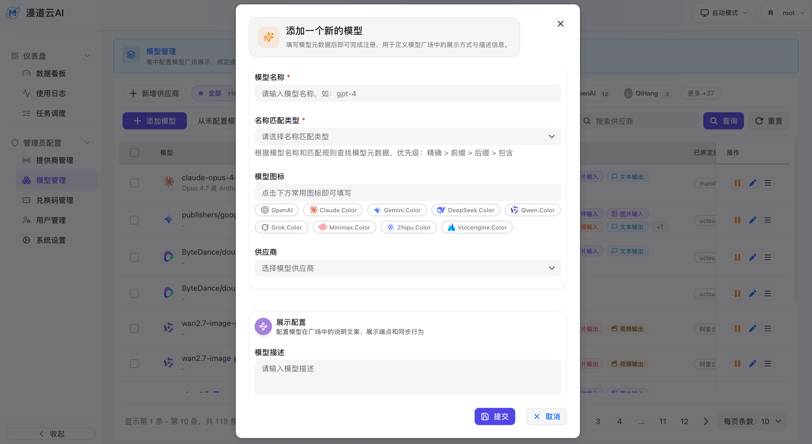Click 新增供应商 button
This screenshot has height=444, width=812.
pyautogui.click(x=154, y=94)
